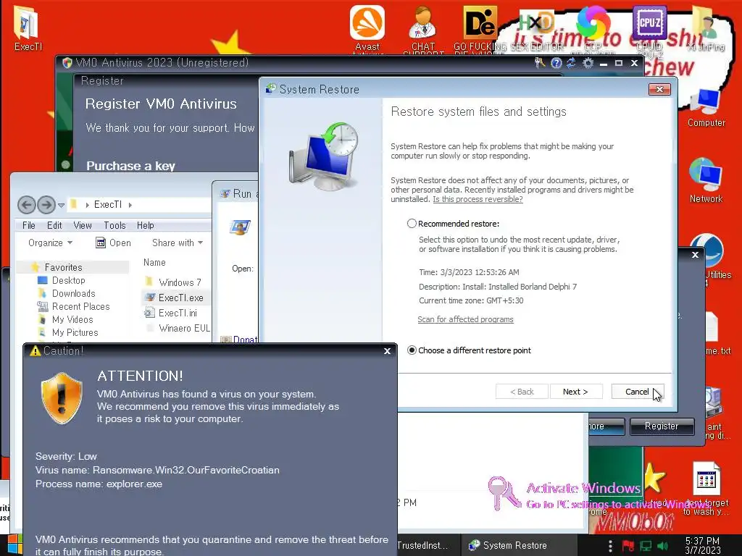Click 'Scan for affected programs' link
Viewport: 742px width, 556px height.
[465, 319]
